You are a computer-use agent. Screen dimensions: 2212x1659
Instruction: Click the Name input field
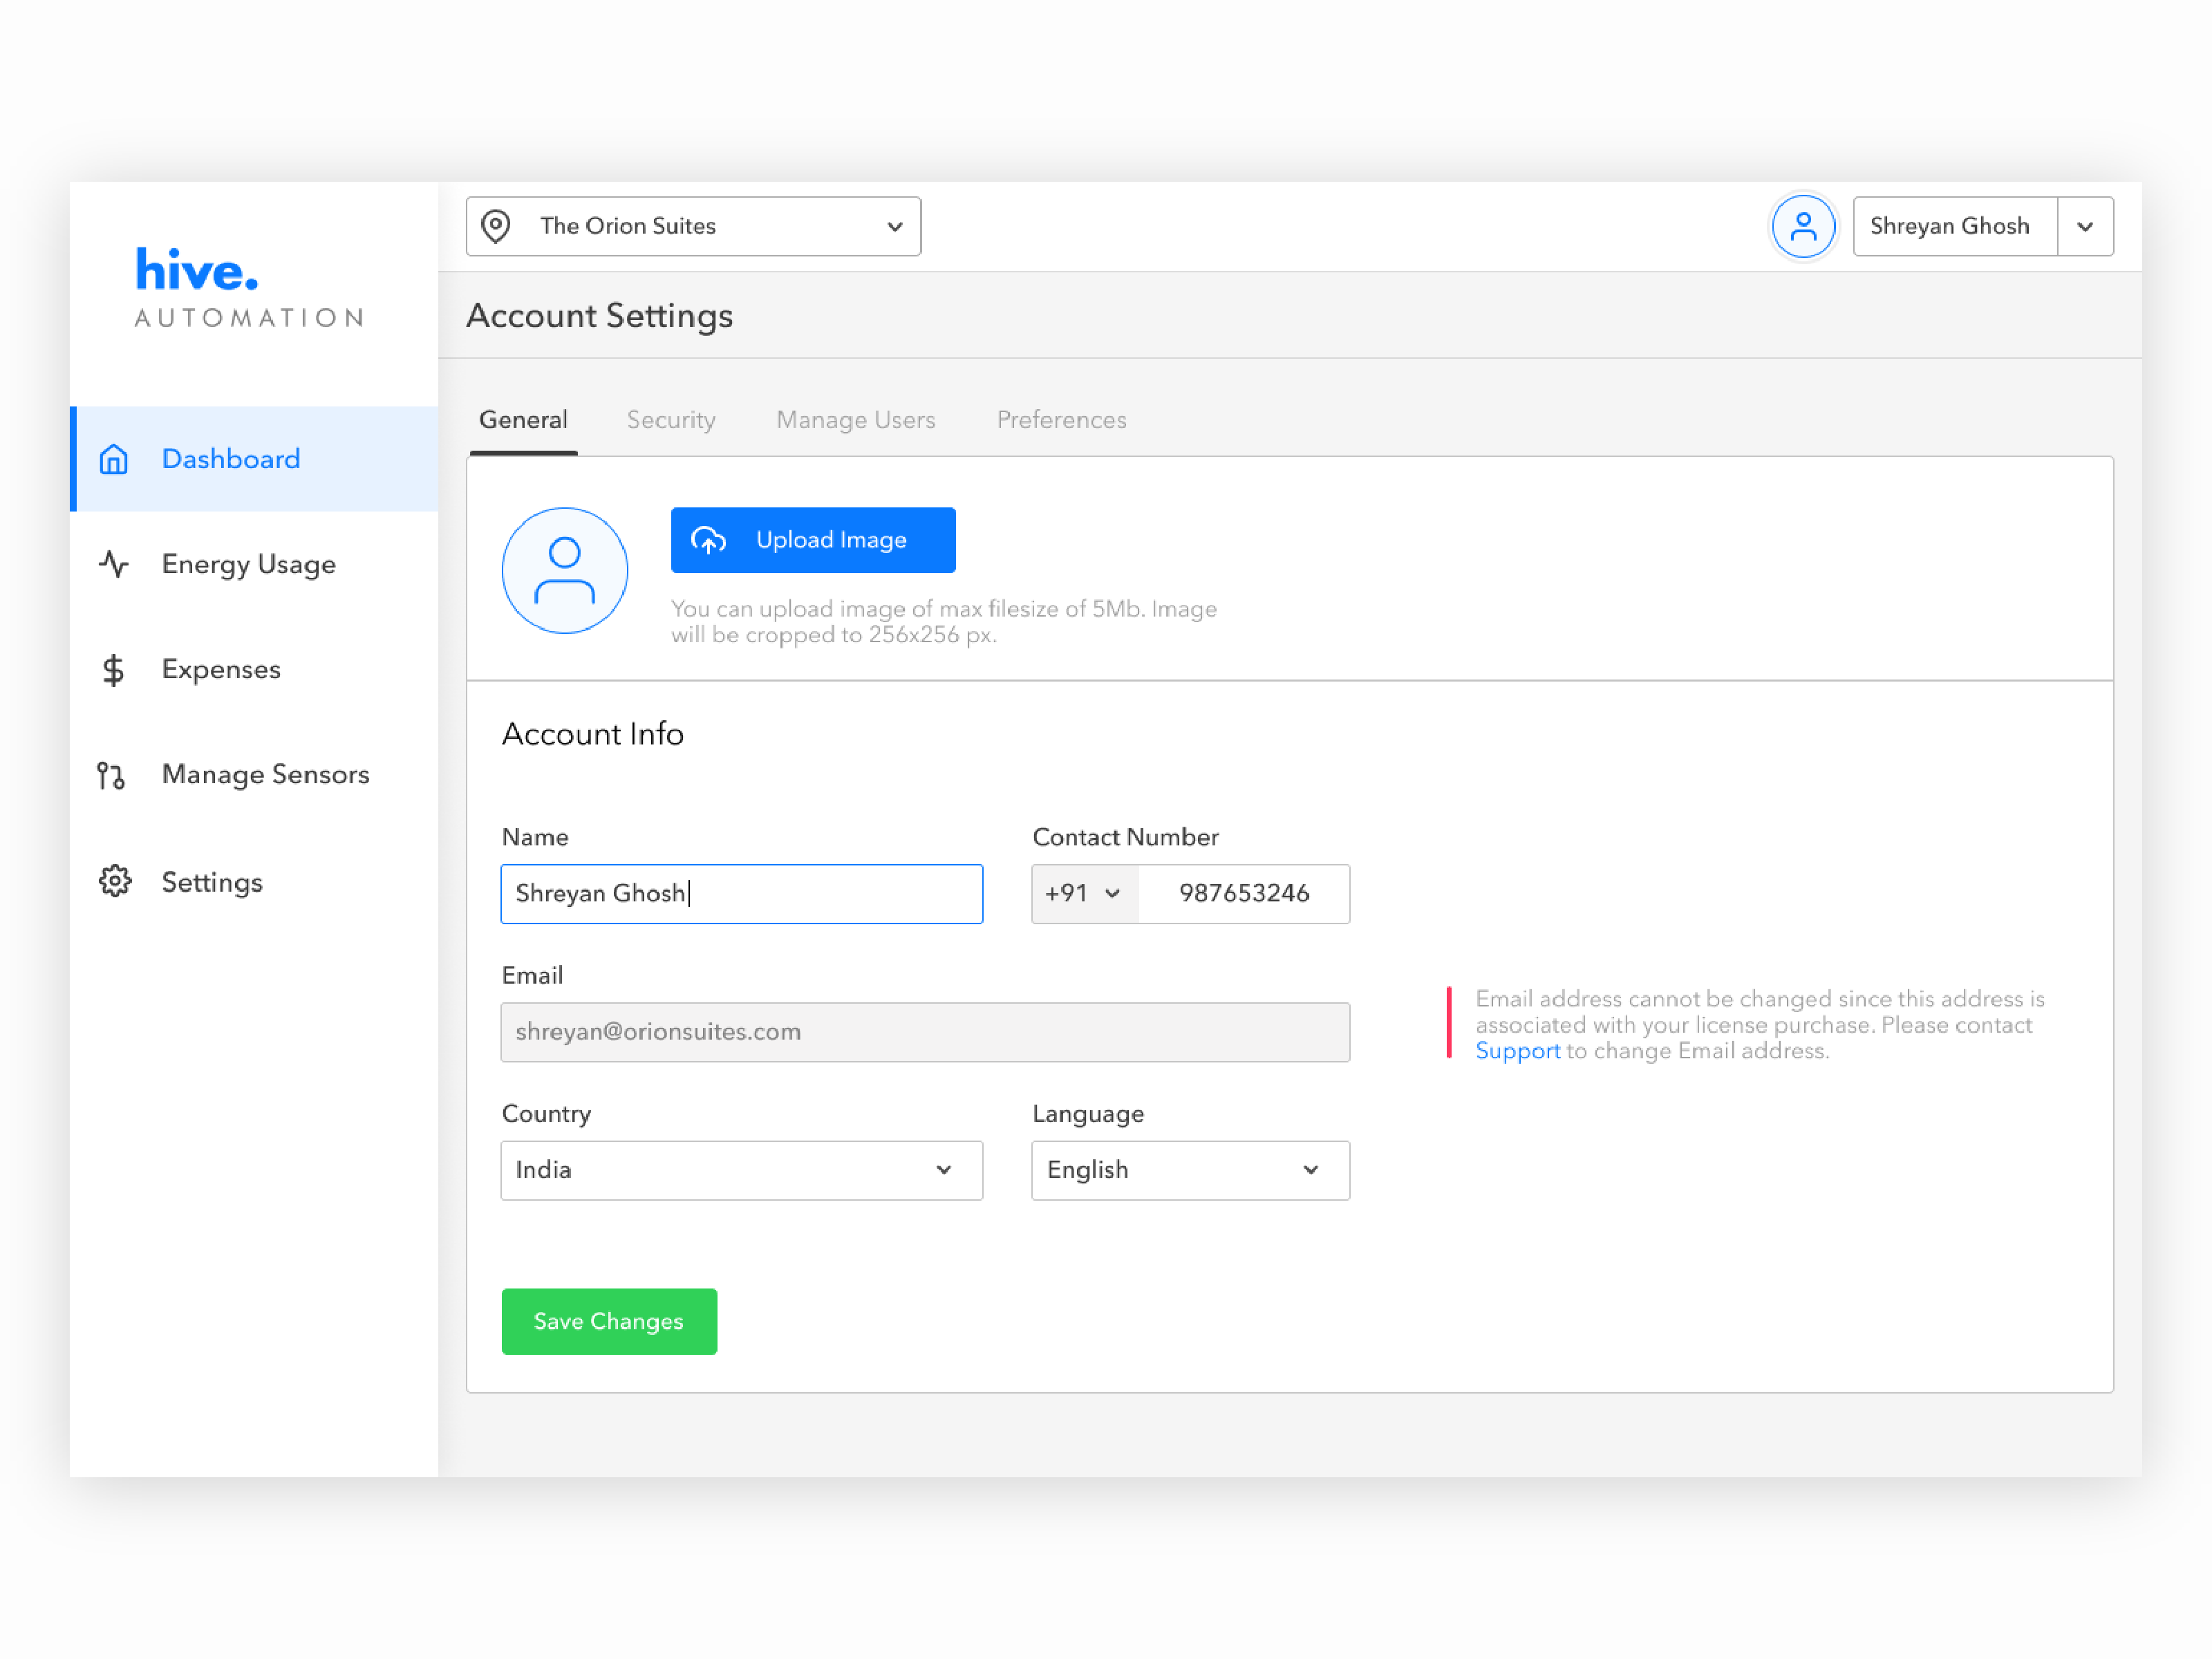[740, 892]
